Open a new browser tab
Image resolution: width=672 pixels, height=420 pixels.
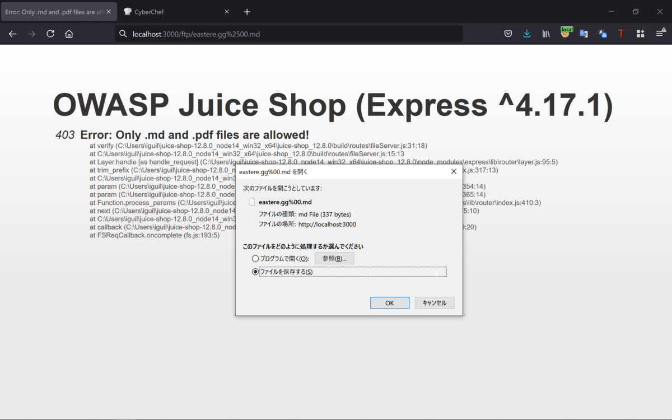247,12
